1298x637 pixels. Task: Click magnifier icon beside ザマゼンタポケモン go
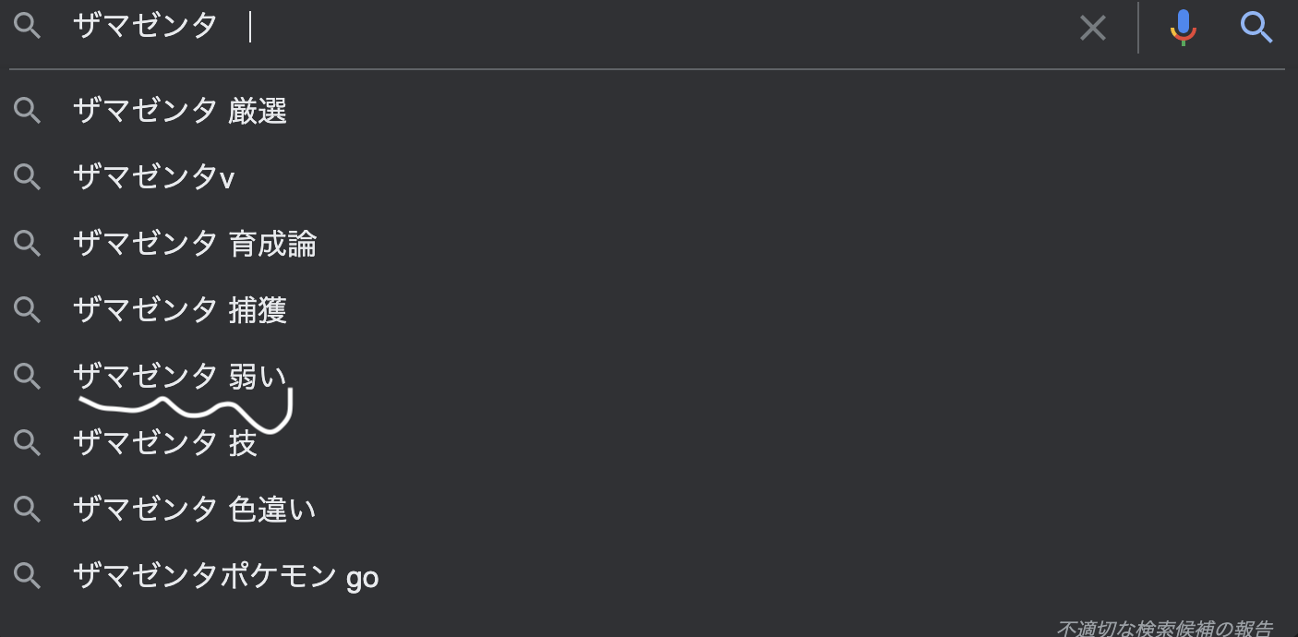(x=28, y=576)
